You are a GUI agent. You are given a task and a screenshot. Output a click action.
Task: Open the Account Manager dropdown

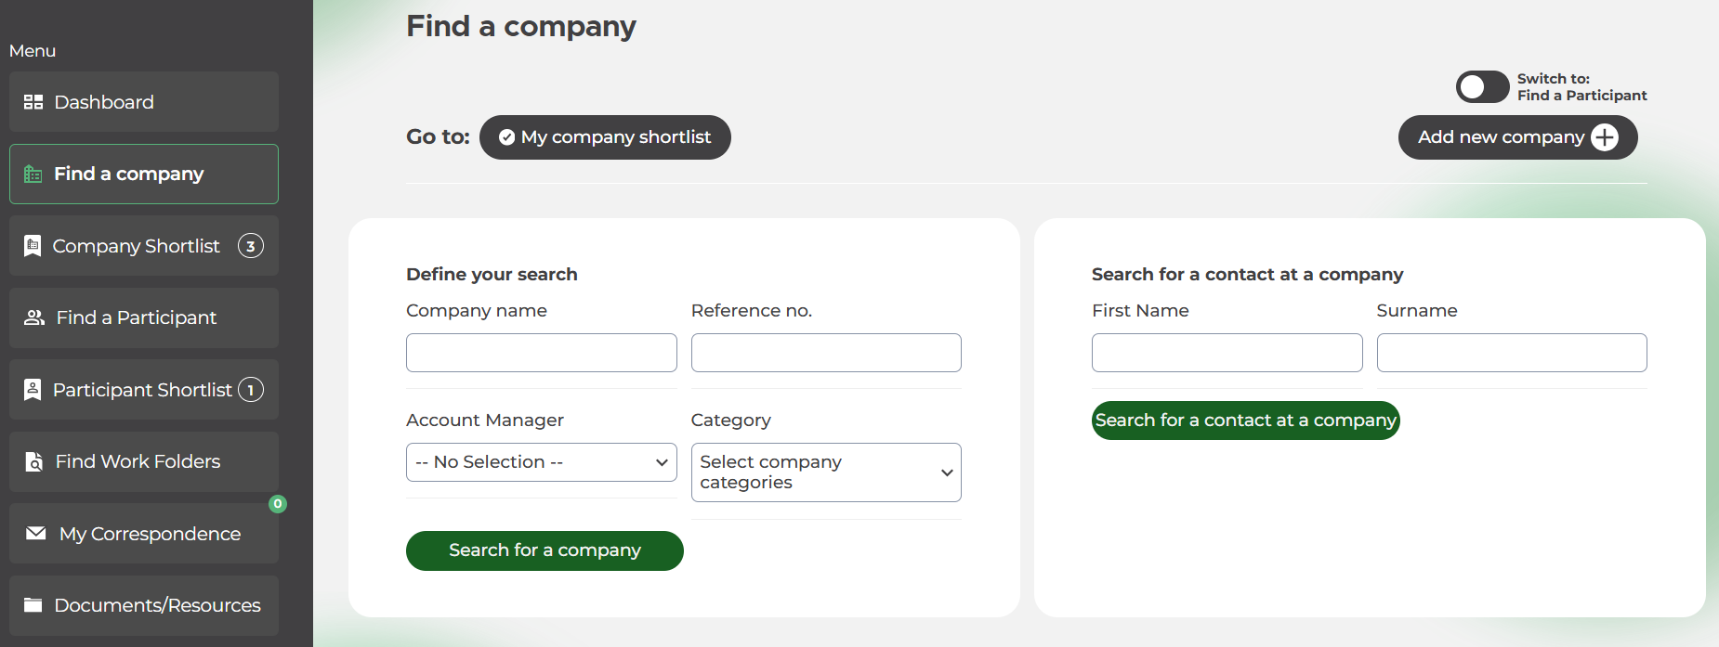[541, 462]
